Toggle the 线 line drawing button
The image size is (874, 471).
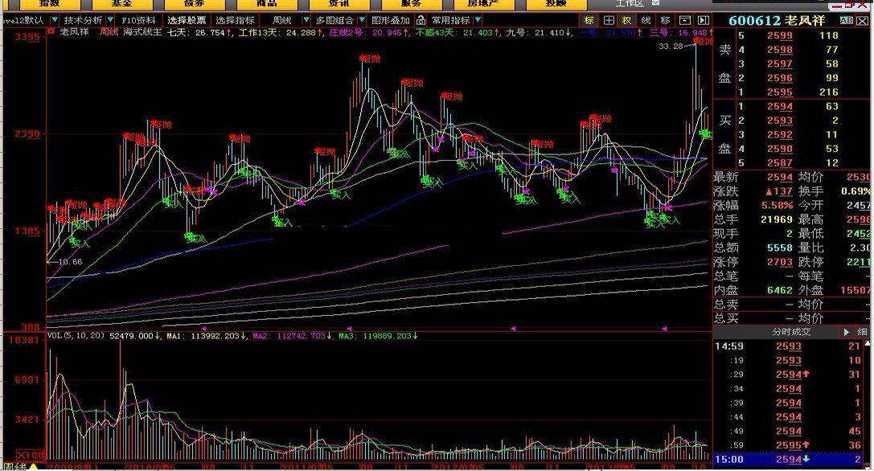click(646, 20)
